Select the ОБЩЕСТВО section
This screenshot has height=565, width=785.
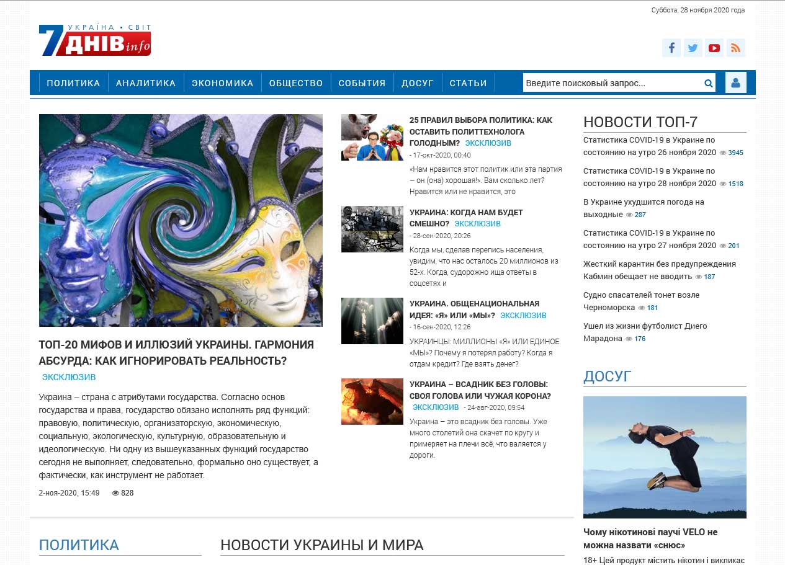295,82
